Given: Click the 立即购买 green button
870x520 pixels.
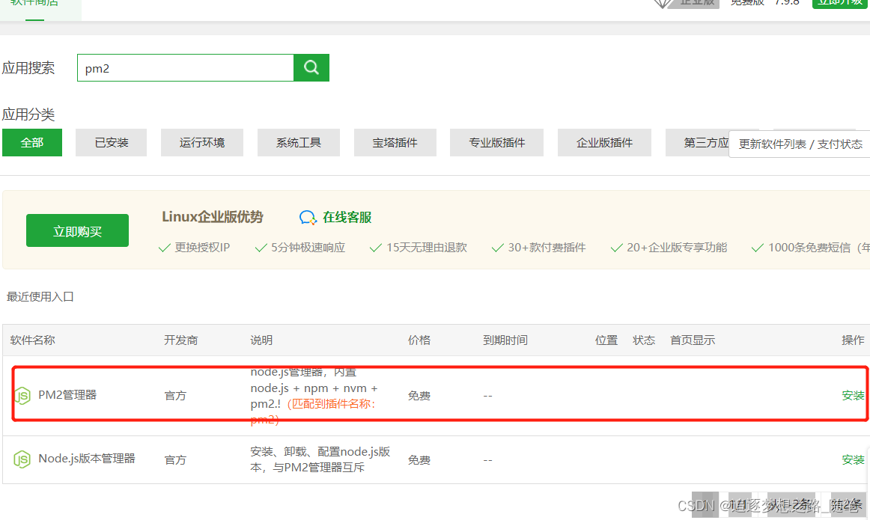Looking at the screenshot, I should tap(77, 230).
